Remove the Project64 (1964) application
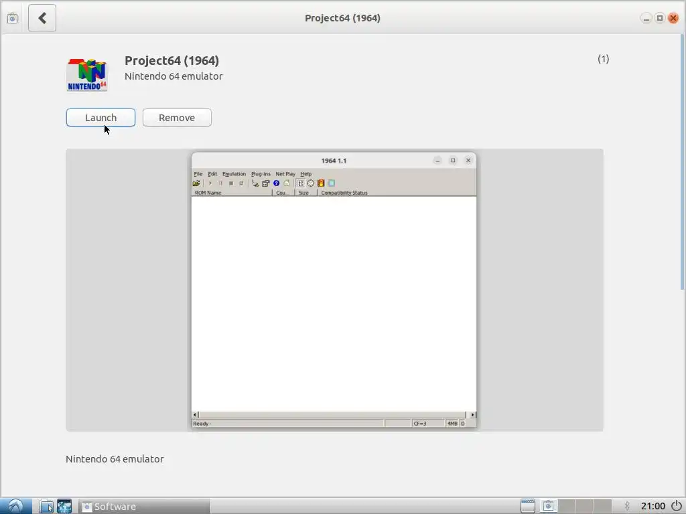The width and height of the screenshot is (686, 514). 177,118
